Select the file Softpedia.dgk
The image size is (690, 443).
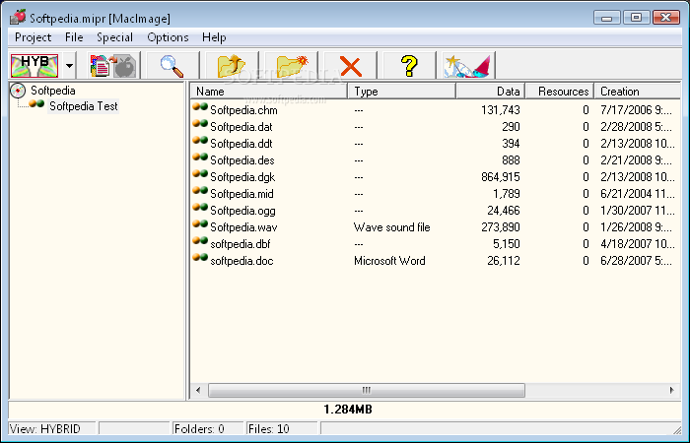click(x=242, y=176)
